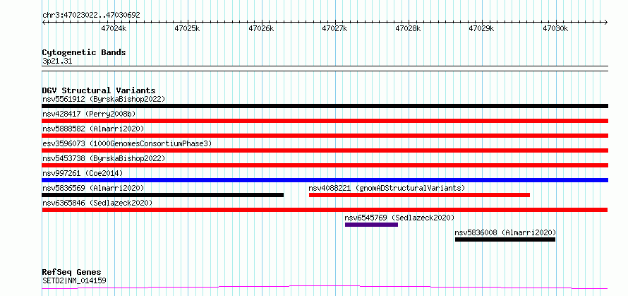This screenshot has width=628, height=296.
Task: Click the nsv5836008 (Almarri2020) label
Action: 505,232
